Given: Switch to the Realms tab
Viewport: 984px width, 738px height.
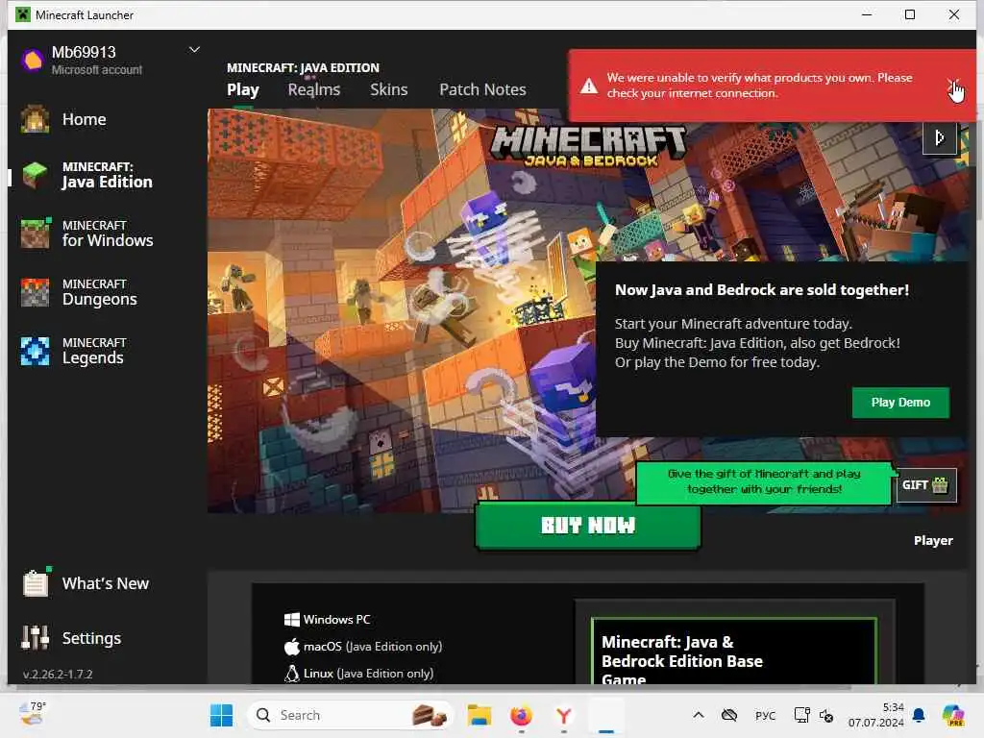Looking at the screenshot, I should coord(314,89).
